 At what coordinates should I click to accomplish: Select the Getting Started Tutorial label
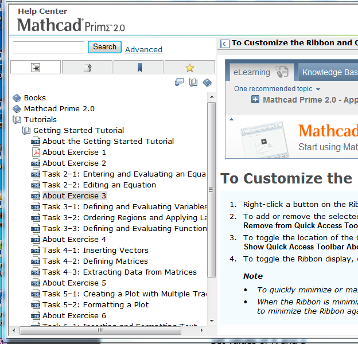pyautogui.click(x=79, y=131)
